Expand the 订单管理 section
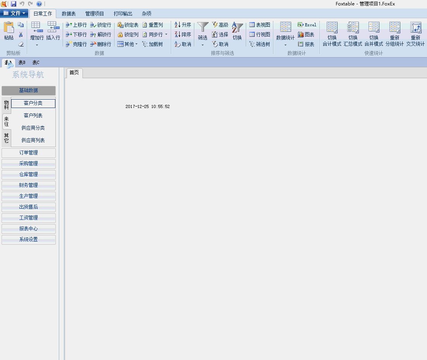Viewport: 427px width, 360px height. (29, 153)
